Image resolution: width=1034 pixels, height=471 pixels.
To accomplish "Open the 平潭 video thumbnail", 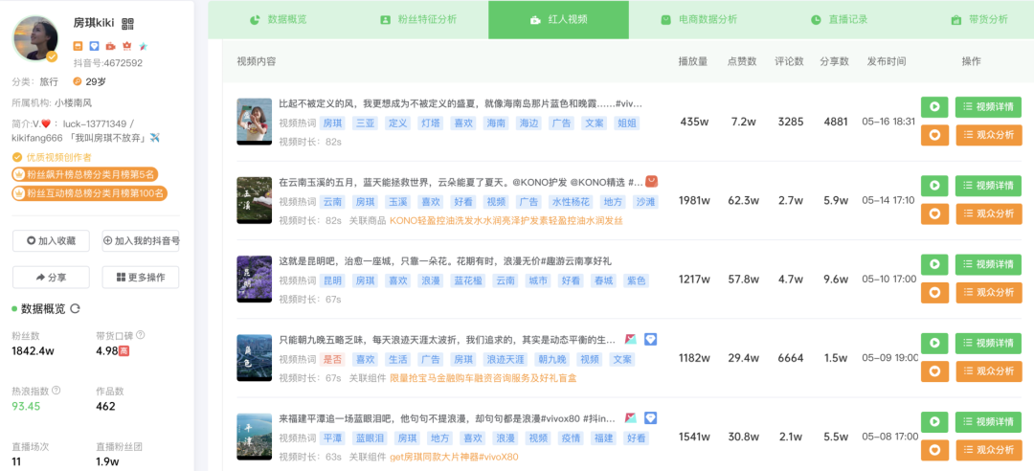I will tap(255, 436).
